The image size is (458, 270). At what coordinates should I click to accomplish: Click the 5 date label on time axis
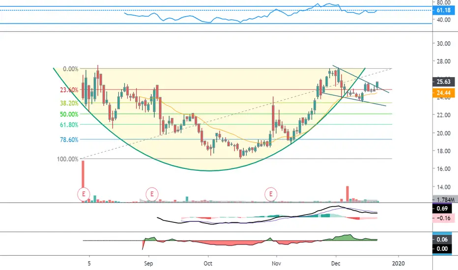pyautogui.click(x=89, y=263)
